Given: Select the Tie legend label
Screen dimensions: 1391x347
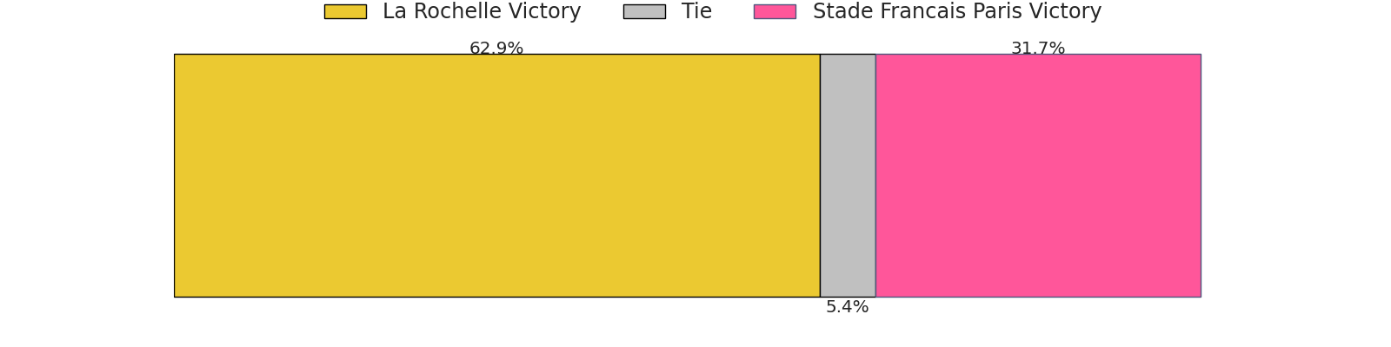Looking at the screenshot, I should pos(696,12).
